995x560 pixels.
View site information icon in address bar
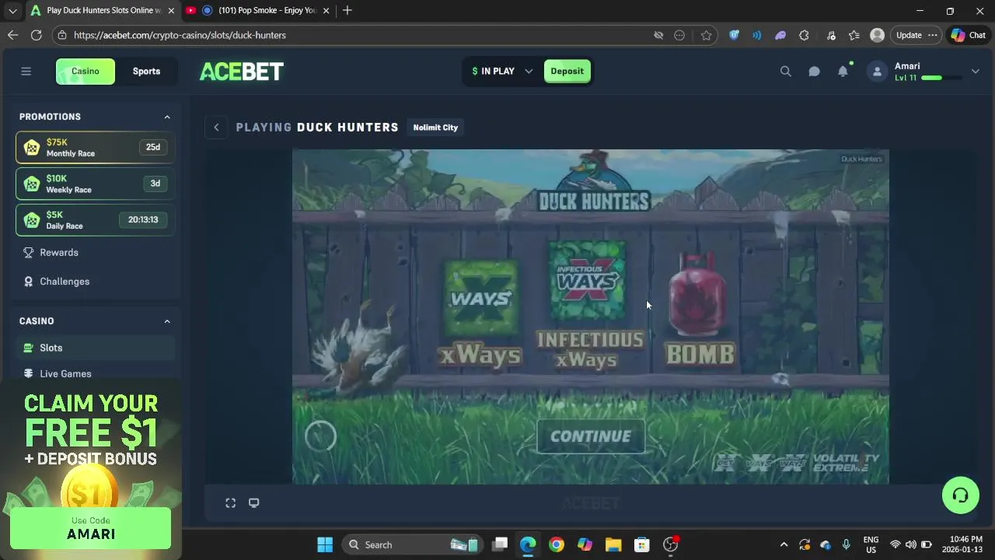pyautogui.click(x=61, y=35)
